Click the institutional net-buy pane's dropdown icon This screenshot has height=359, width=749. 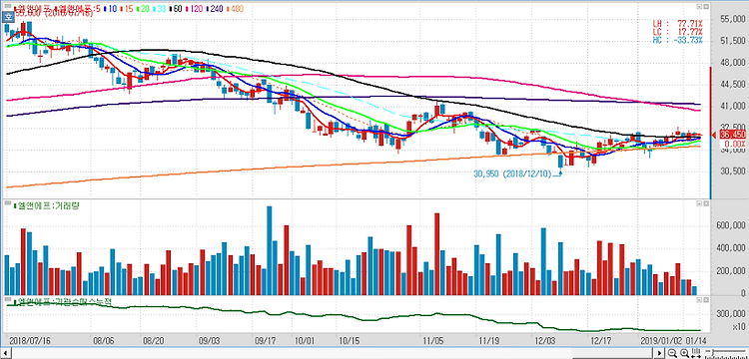(699, 300)
